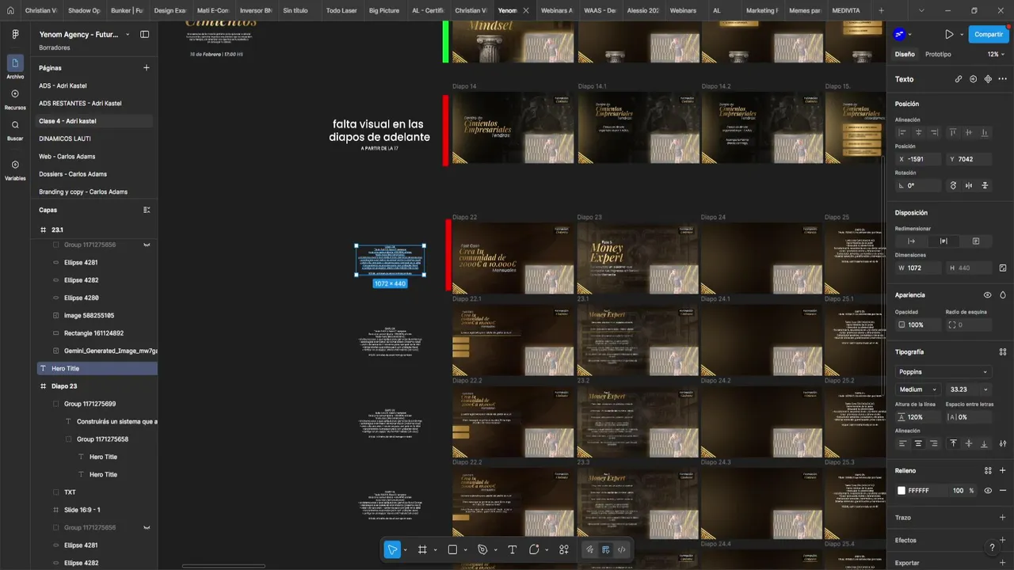Open the MEDIVITA file tab
This screenshot has height=570, width=1014.
pos(846,10)
